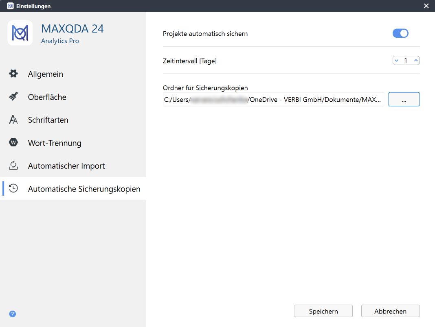This screenshot has width=435, height=327.
Task: Click the MAXQDA 24 heading text
Action: [72, 28]
